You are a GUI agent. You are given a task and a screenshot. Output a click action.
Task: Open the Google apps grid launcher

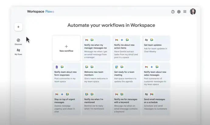click(185, 12)
